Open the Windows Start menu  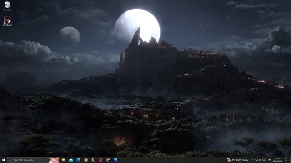pyautogui.click(x=3, y=160)
